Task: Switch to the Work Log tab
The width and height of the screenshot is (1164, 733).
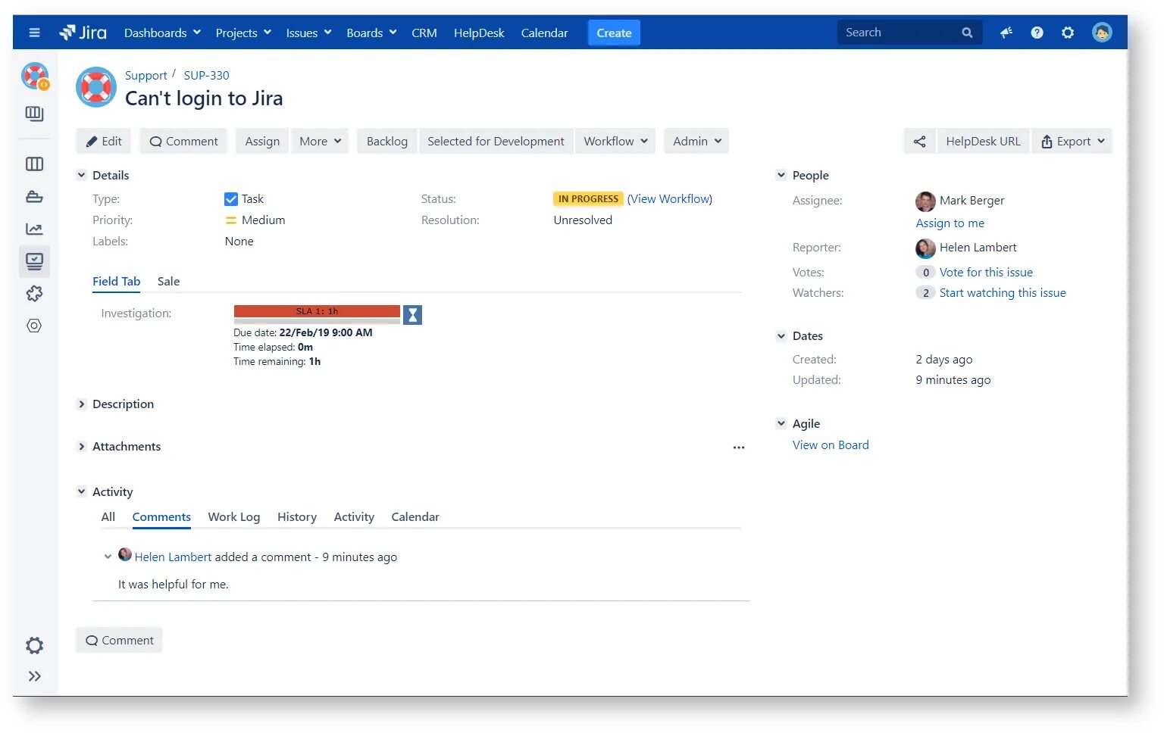Action: [234, 517]
